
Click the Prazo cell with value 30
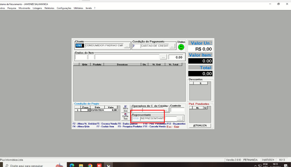85,110
